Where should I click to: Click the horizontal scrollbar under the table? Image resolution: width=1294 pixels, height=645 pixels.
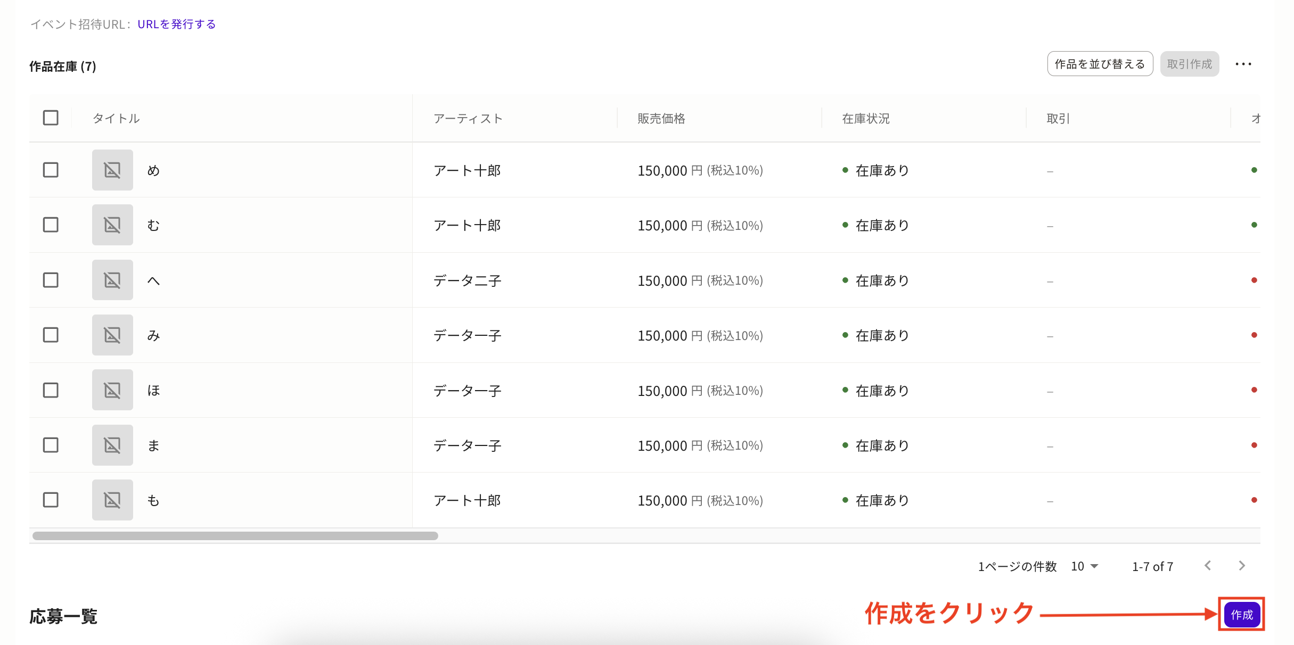click(x=235, y=536)
